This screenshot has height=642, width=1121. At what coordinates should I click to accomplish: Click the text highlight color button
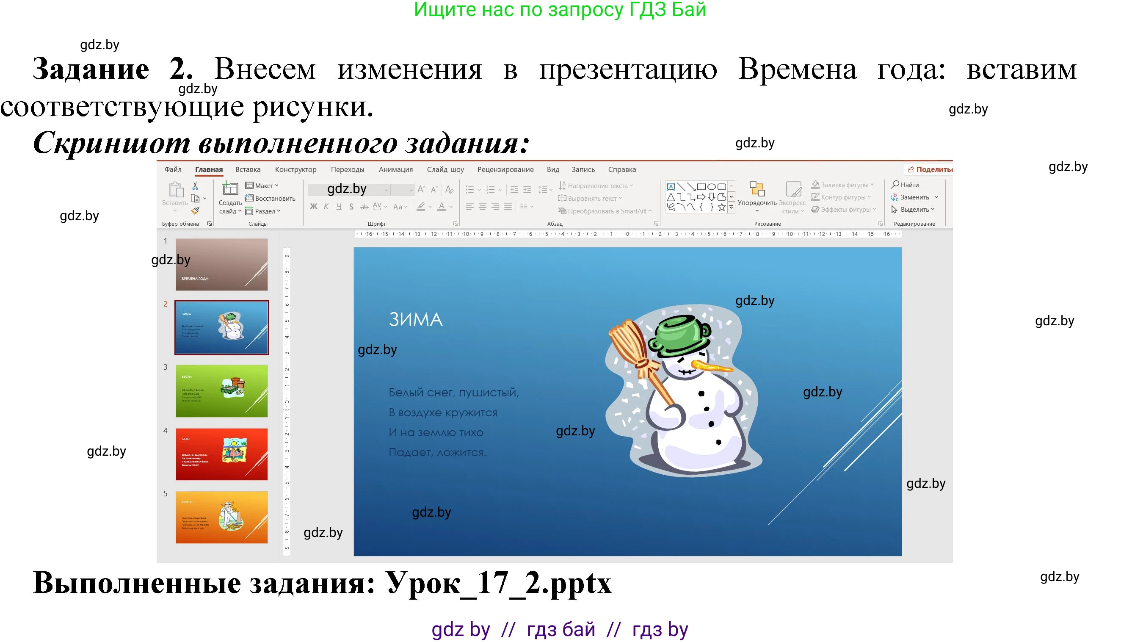(421, 206)
